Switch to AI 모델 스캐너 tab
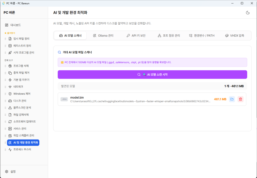 click(70, 36)
